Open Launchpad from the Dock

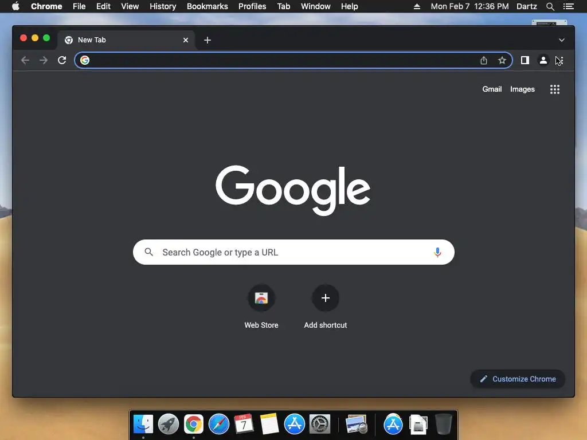tap(169, 425)
